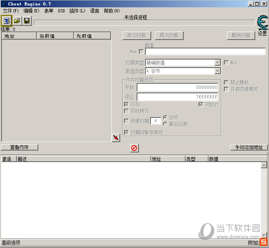Click the 查看内存 button
Image resolution: width=269 pixels, height=248 pixels.
[20, 147]
